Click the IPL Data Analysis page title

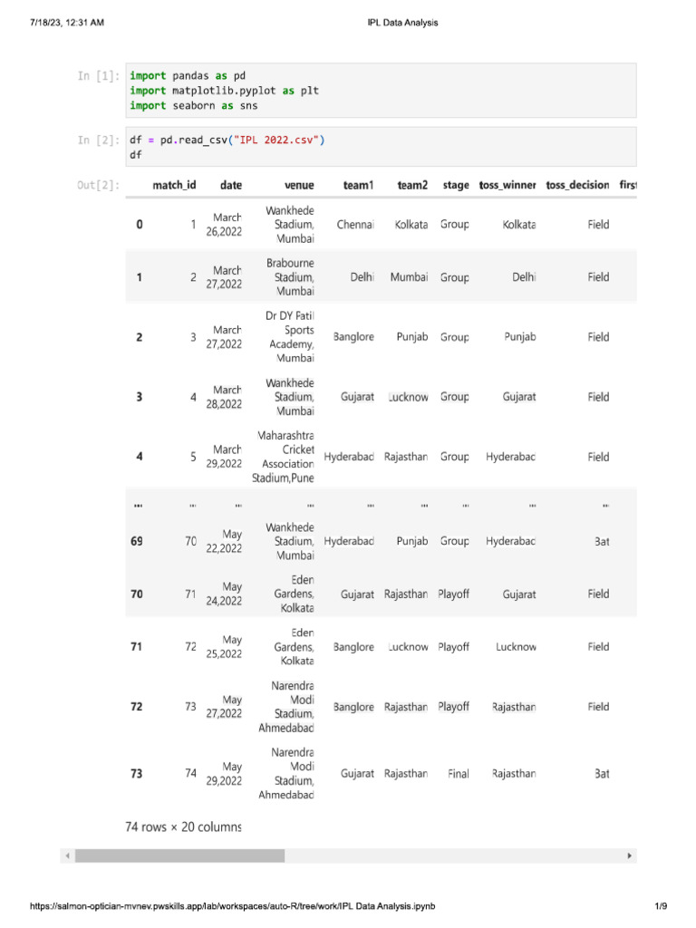click(402, 23)
